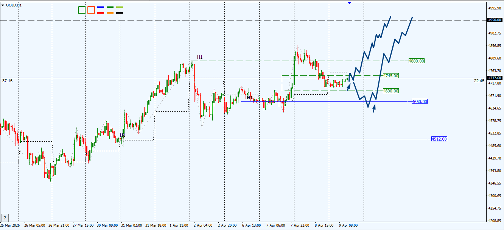Click the orange square legend icon
This screenshot has width=504, height=230.
click(x=91, y=10)
